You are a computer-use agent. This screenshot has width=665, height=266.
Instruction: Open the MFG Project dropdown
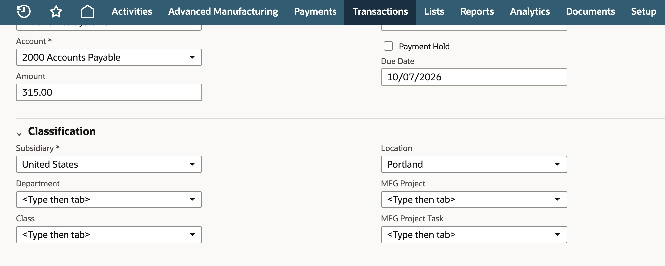coord(474,199)
